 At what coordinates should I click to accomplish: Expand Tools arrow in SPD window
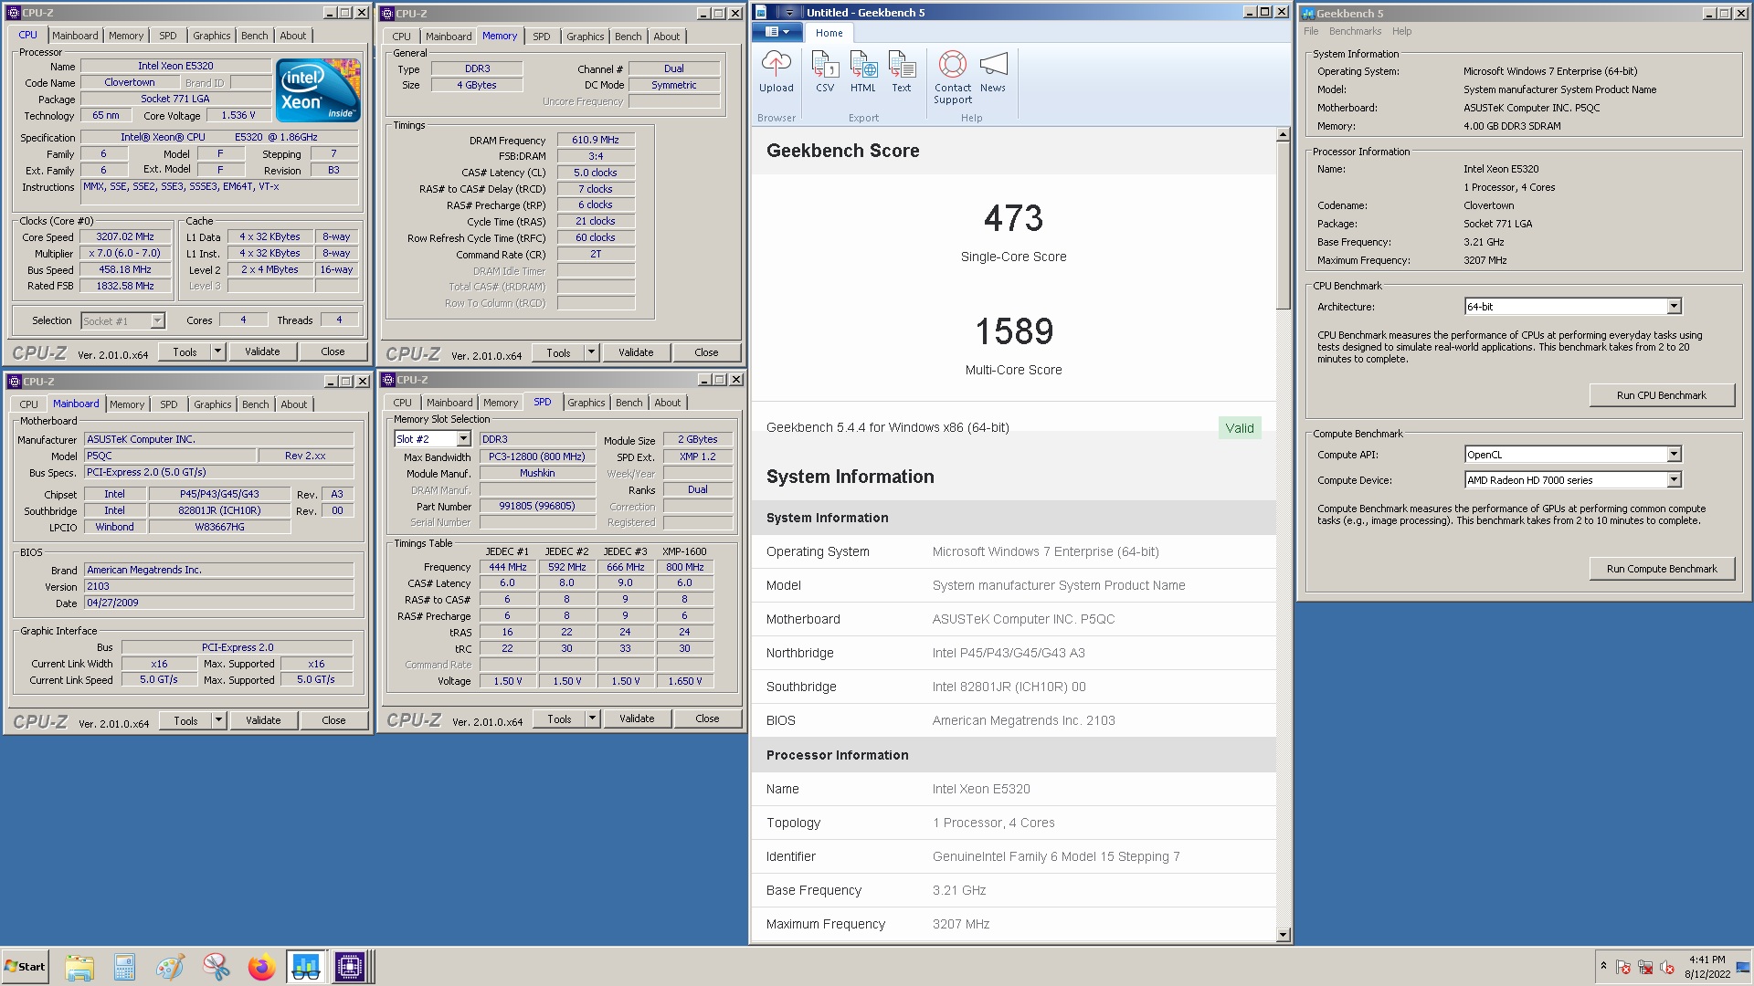point(592,719)
